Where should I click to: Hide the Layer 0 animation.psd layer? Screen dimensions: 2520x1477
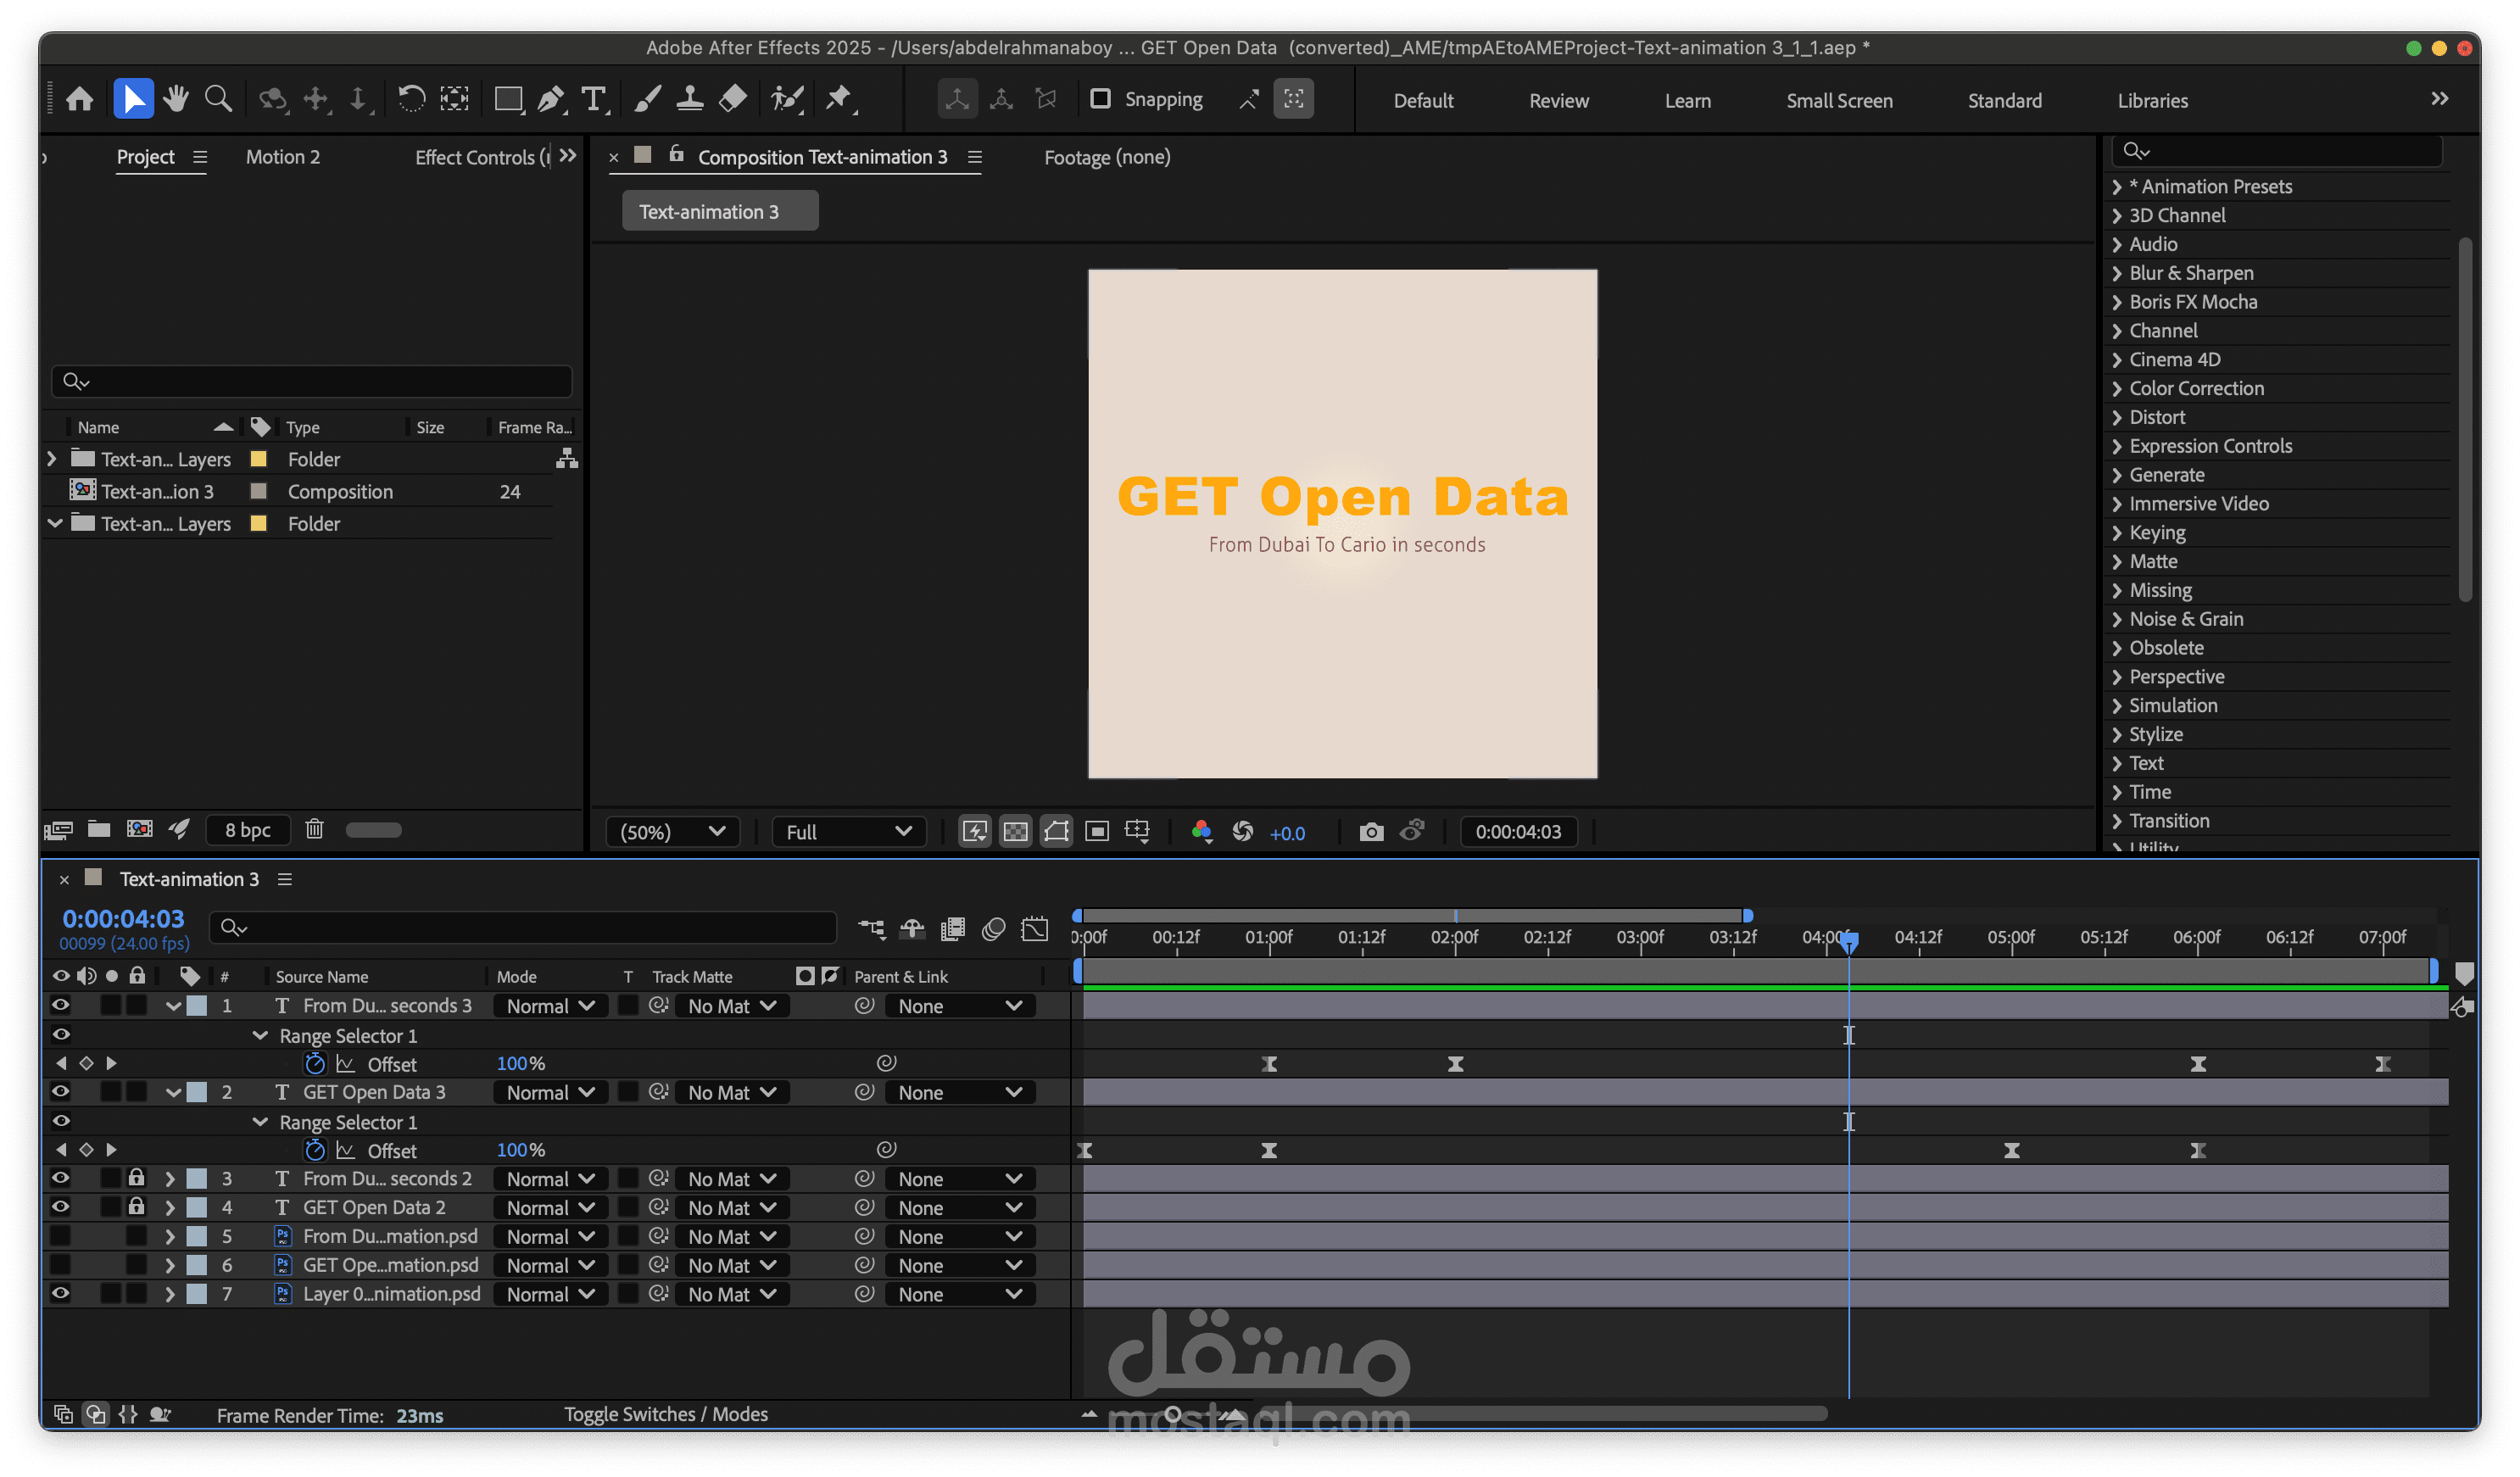(x=60, y=1293)
